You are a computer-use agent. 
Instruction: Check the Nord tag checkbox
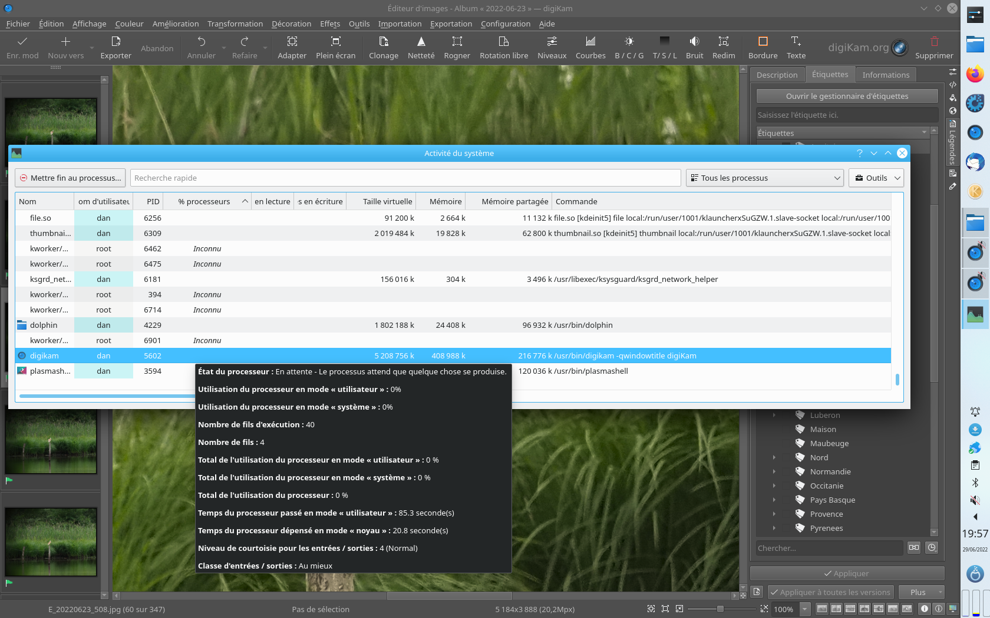[786, 458]
